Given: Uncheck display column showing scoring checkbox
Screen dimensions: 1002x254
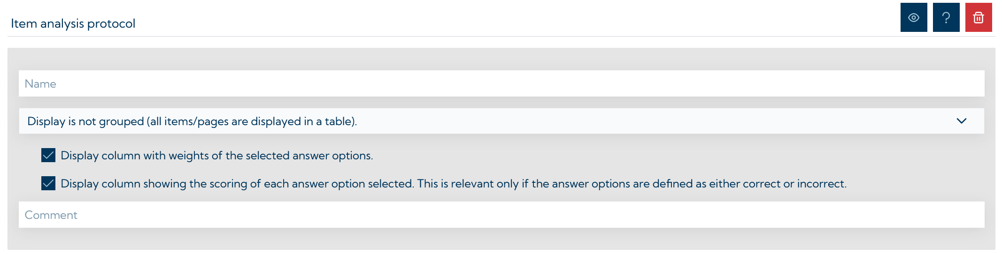Looking at the screenshot, I should tap(48, 183).
